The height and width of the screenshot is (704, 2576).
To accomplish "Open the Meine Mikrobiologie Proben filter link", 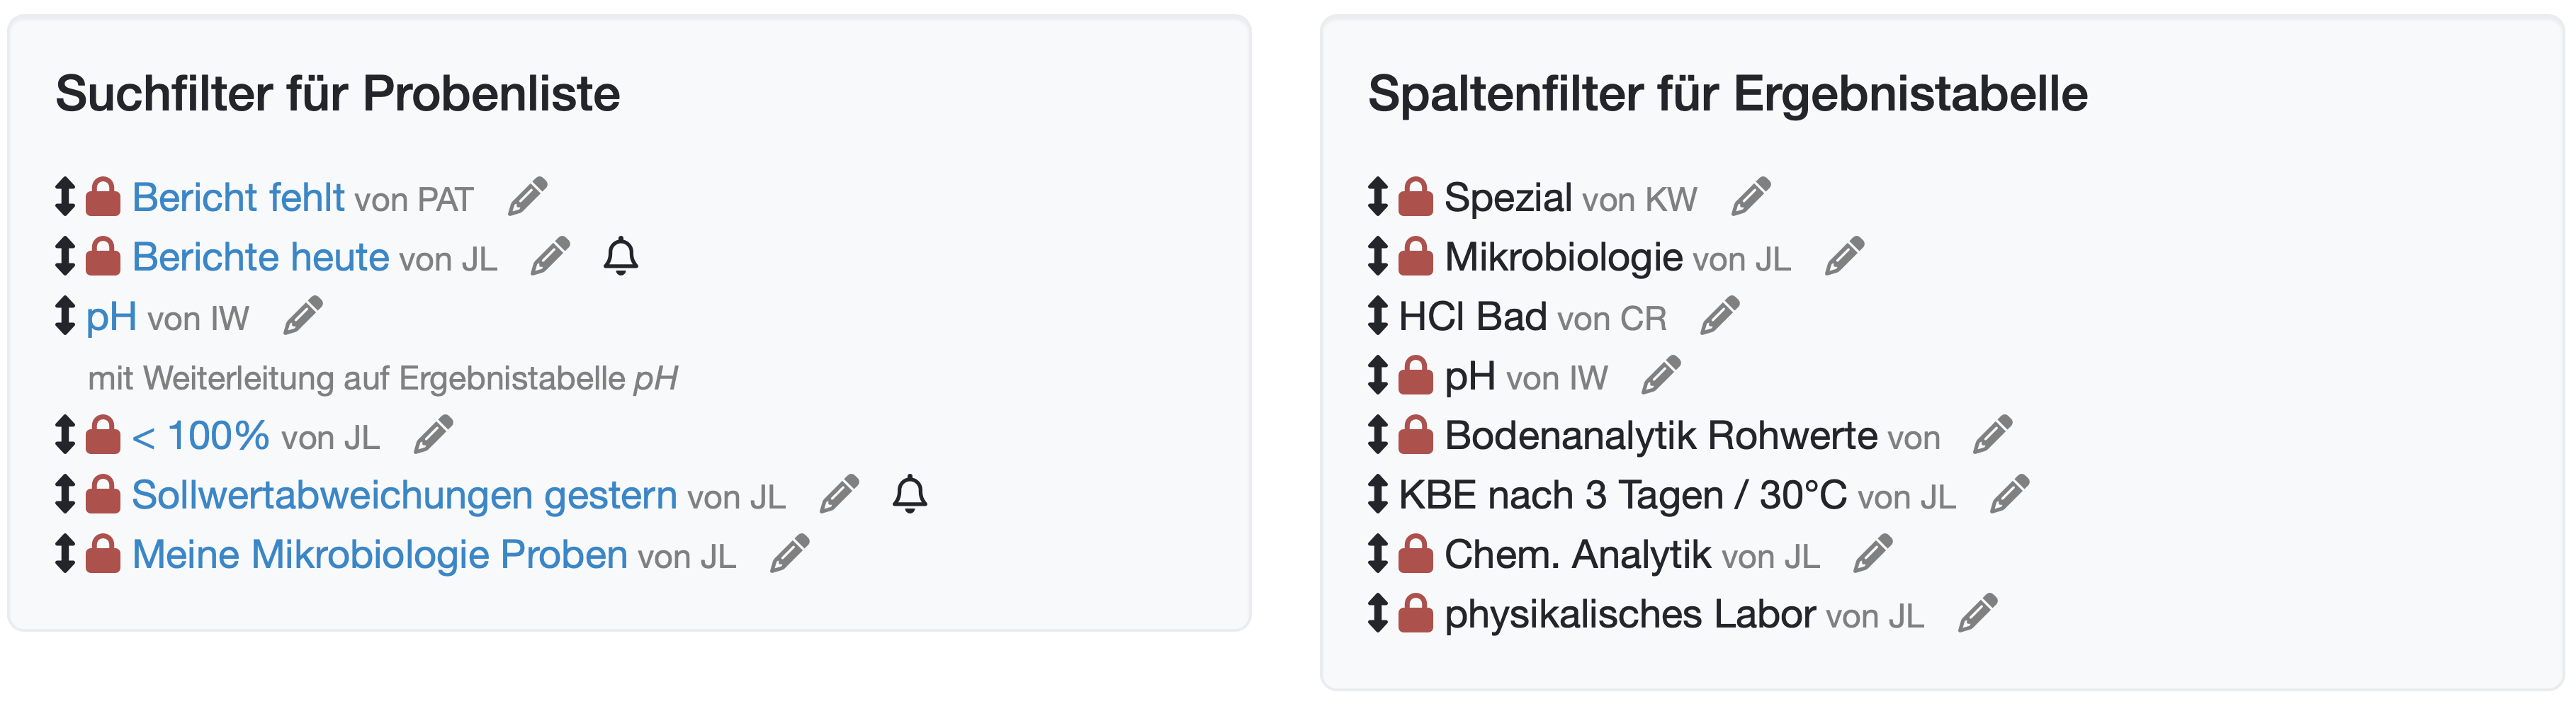I will tap(380, 555).
